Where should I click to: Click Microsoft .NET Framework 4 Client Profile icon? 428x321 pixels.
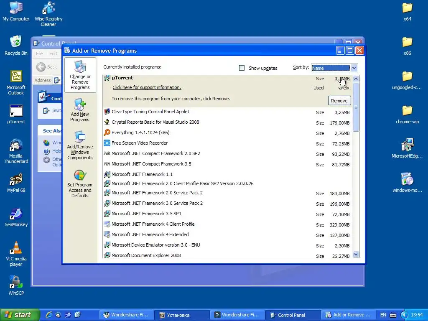pyautogui.click(x=107, y=224)
